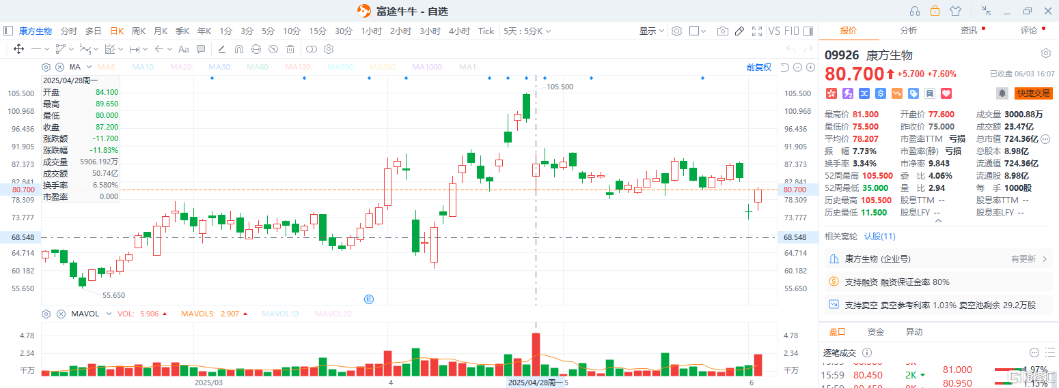Zoom in the chart with plus icon

pyautogui.click(x=810, y=67)
